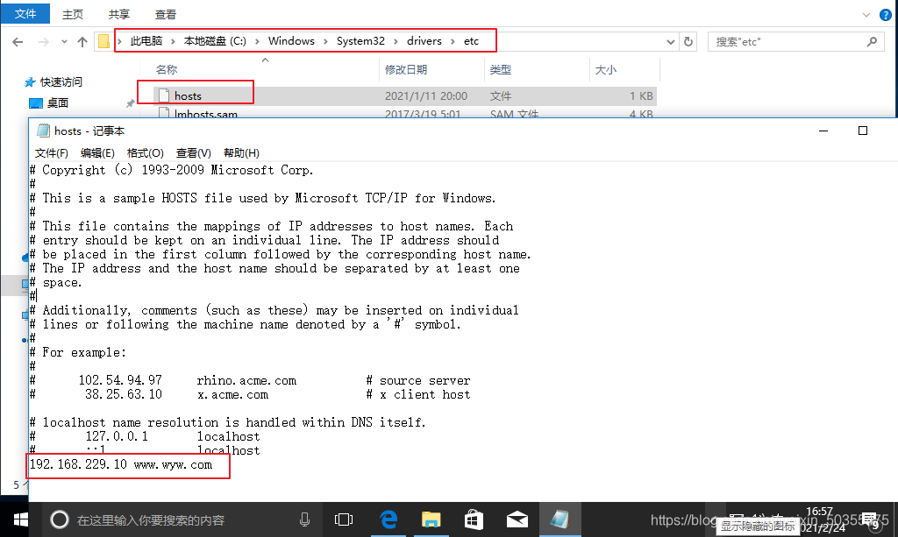The height and width of the screenshot is (537, 898).
Task: Go forward with Explorer forward arrow
Action: click(x=44, y=42)
